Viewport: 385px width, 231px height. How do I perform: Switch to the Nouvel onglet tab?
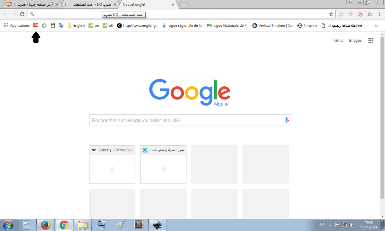pyautogui.click(x=148, y=4)
